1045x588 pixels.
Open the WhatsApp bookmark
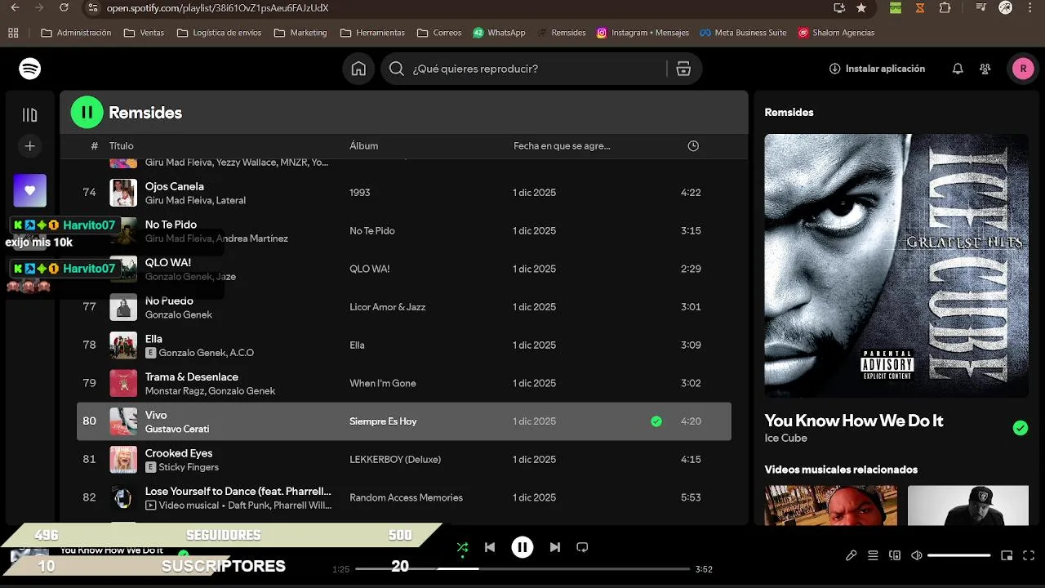pyautogui.click(x=499, y=33)
